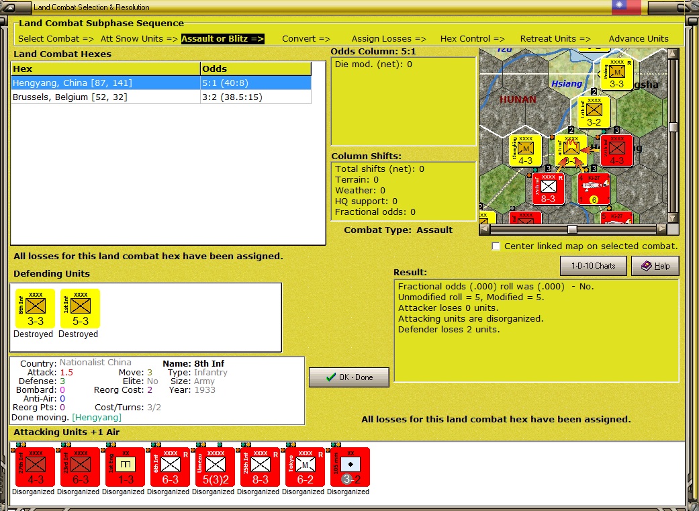Click the HQ support: 0 shift line
699x511 pixels.
(366, 201)
